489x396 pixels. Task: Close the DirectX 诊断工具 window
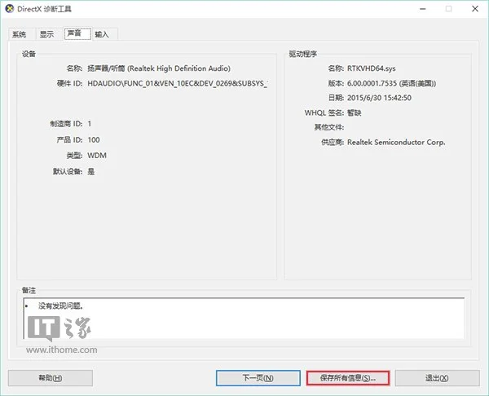click(x=475, y=8)
